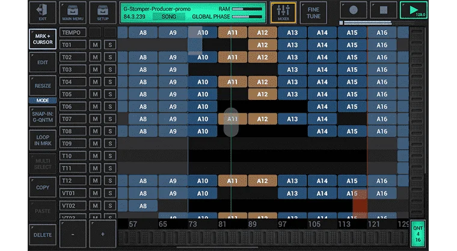The image size is (457, 251).
Task: Select the A14 pattern on track T05
Action: 322,95
